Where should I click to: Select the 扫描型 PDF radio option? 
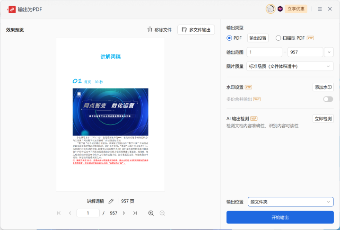pos(278,38)
